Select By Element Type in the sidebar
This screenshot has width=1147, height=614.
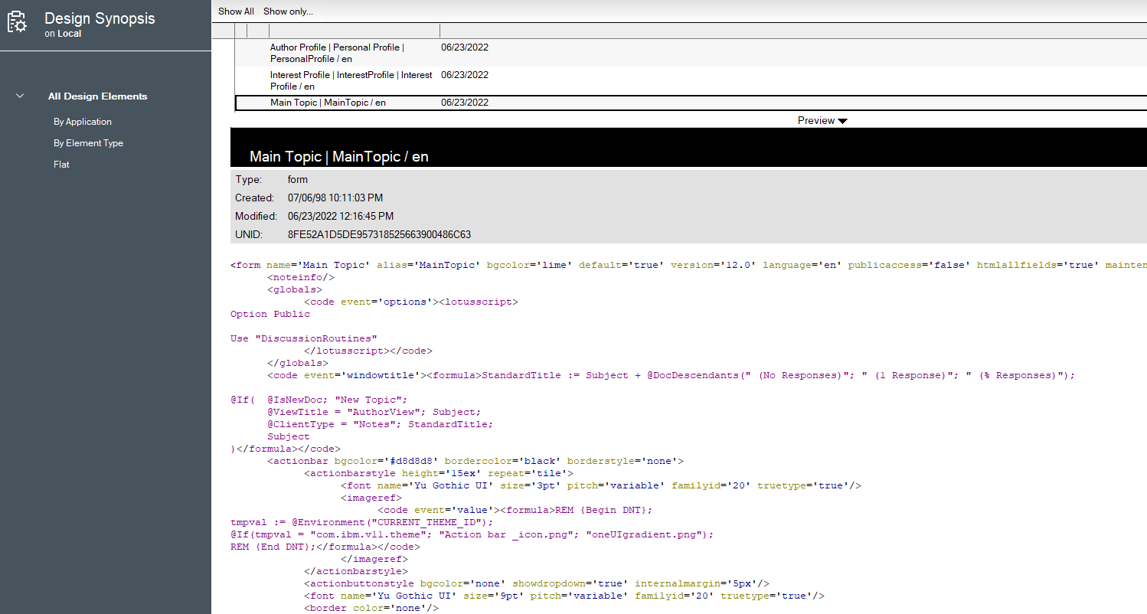tap(88, 142)
